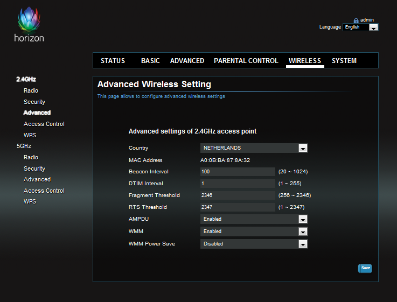Open the PARENTAL CONTROL tab
The height and width of the screenshot is (302, 397).
click(x=246, y=61)
